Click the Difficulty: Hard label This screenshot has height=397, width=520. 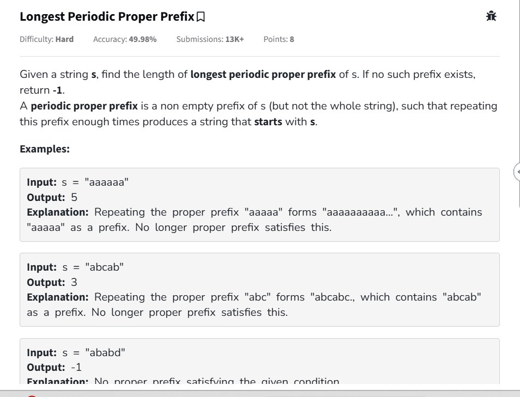[46, 39]
